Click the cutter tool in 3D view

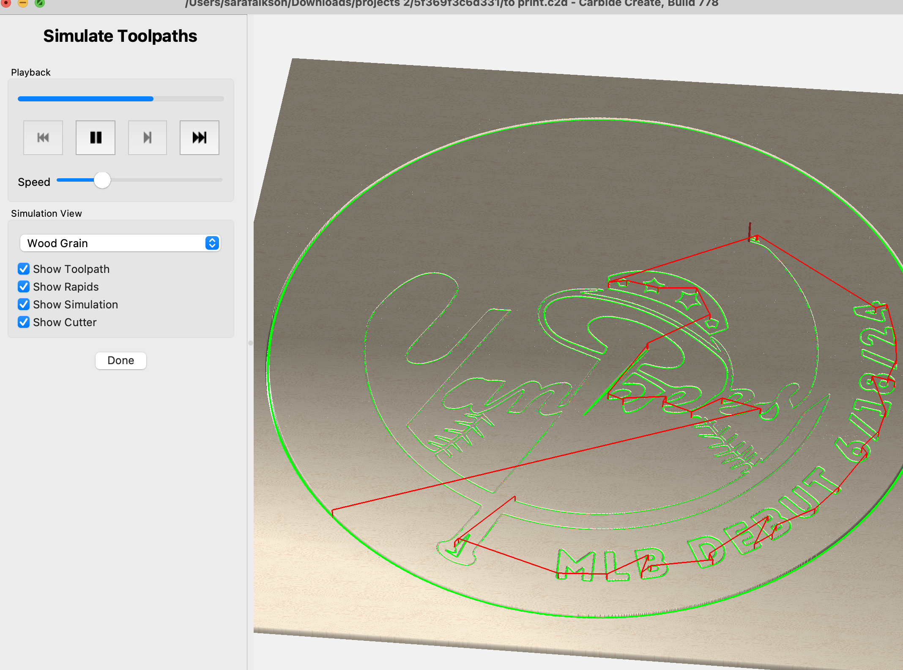tap(750, 232)
